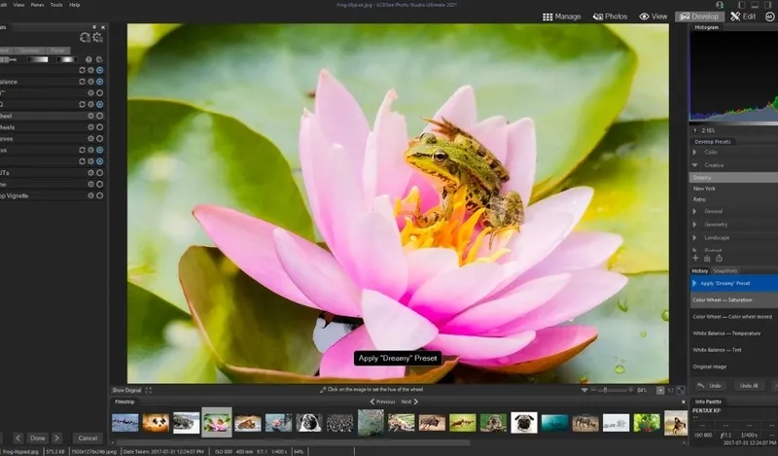Open the Photos mode
This screenshot has height=456, width=778.
click(x=609, y=17)
